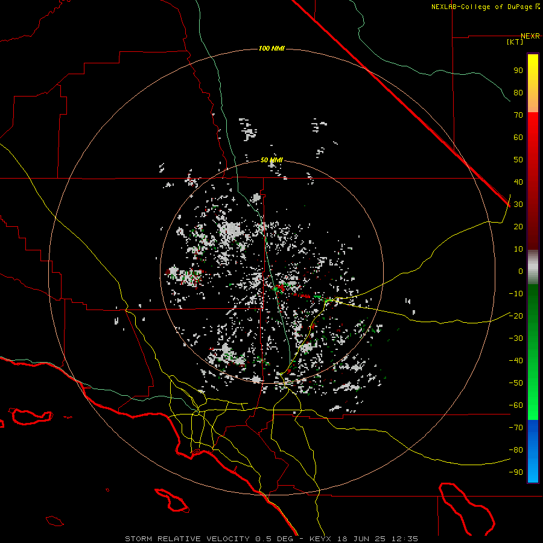Click the -30 scale value
This screenshot has width=543, height=543.
click(516, 338)
